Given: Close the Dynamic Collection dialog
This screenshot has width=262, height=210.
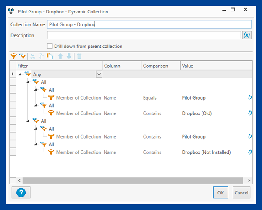Looking at the screenshot, I should pos(246,9).
